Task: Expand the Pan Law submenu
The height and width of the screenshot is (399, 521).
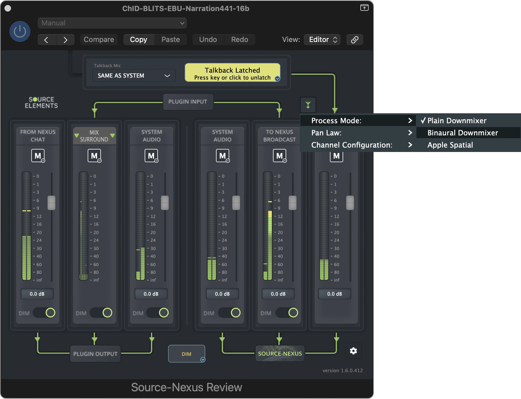Action: (358, 133)
